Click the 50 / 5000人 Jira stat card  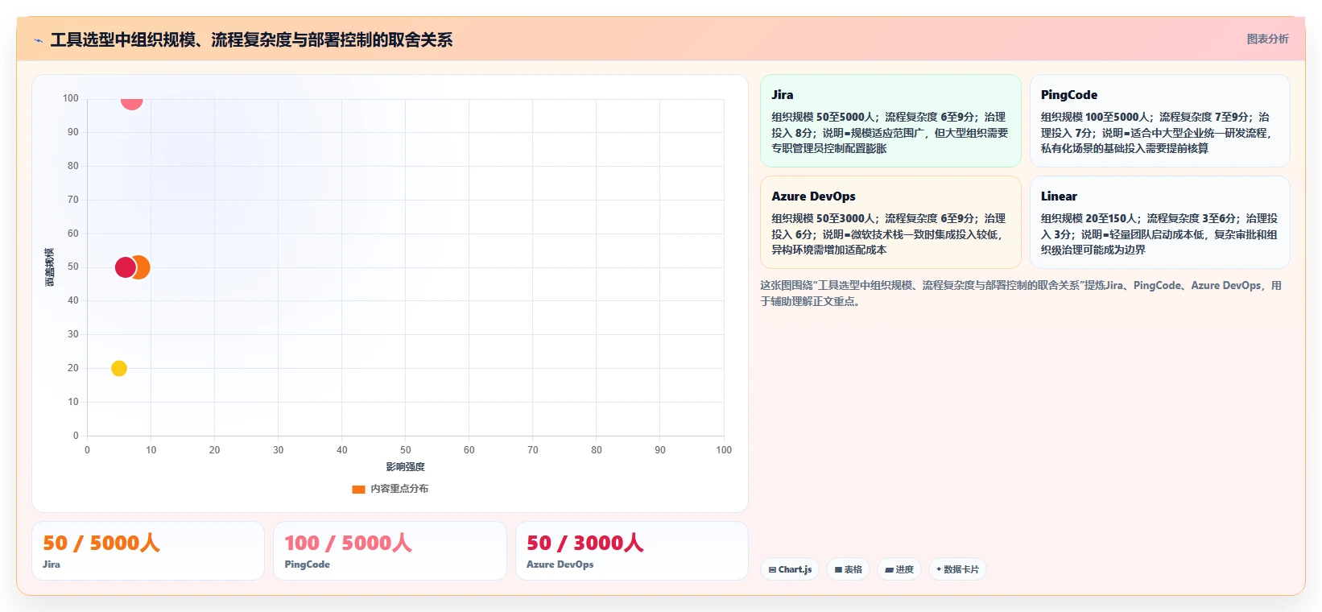[148, 551]
